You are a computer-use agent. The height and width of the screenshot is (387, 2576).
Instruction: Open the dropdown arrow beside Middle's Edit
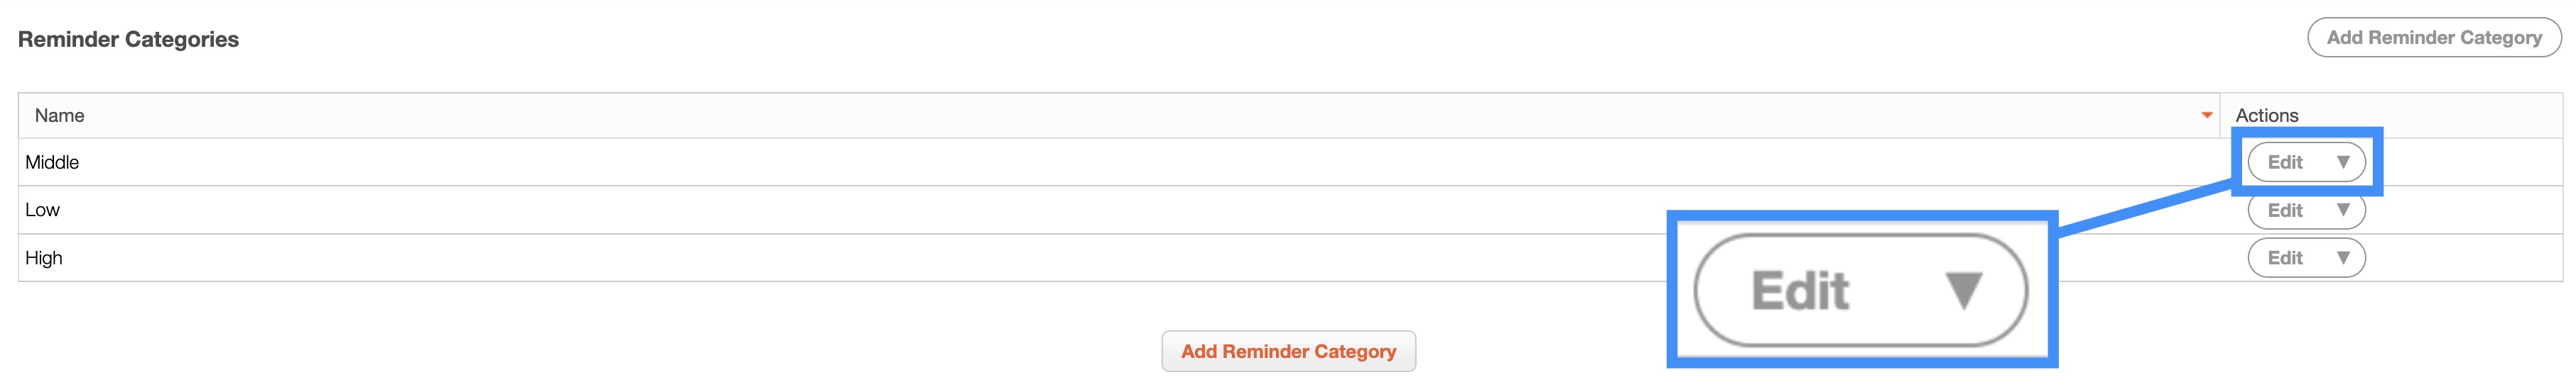tap(2342, 162)
